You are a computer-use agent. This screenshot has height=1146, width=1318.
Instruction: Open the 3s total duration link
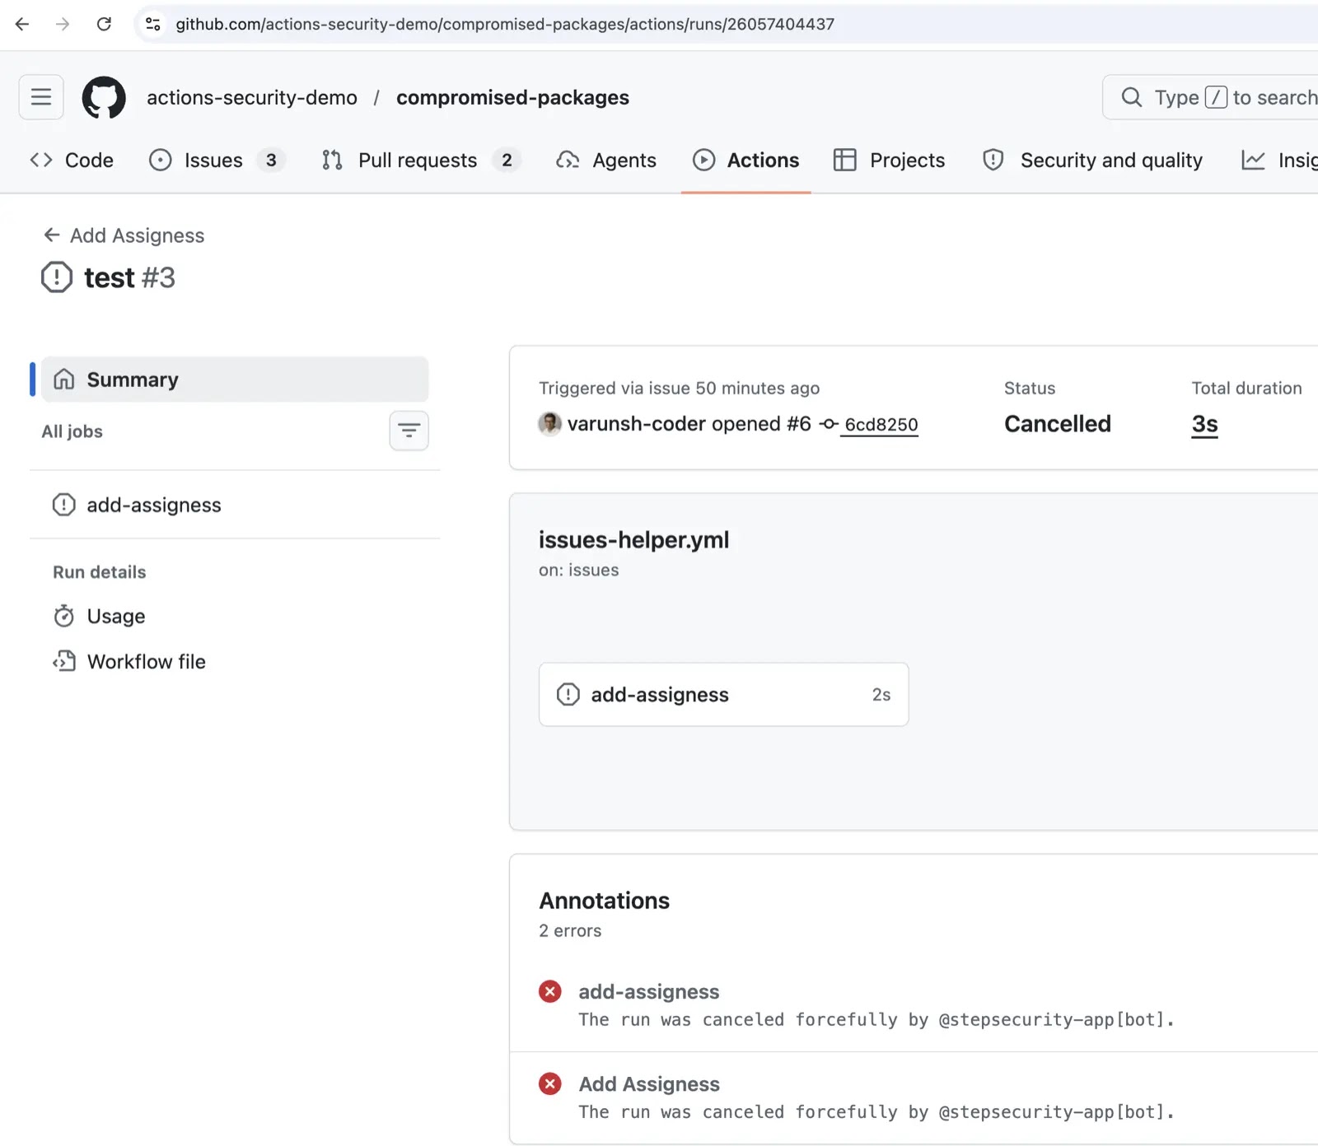[1204, 424]
